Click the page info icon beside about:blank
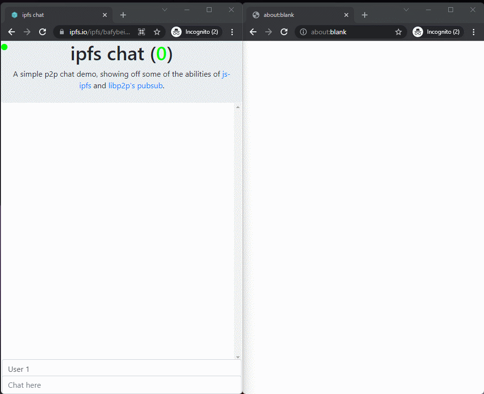The image size is (484, 394). [x=303, y=32]
